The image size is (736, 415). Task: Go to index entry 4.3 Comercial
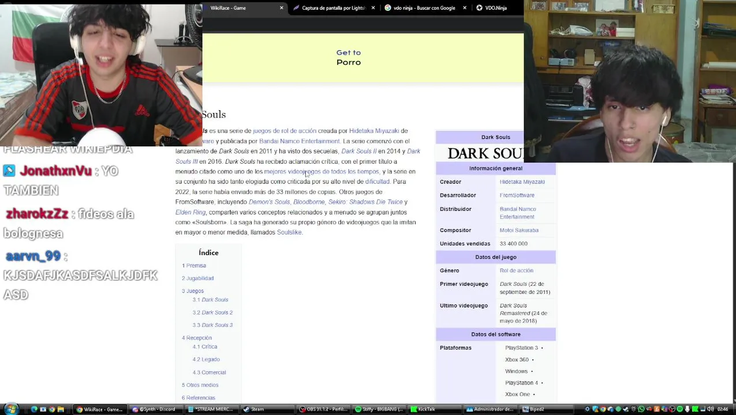pyautogui.click(x=209, y=372)
